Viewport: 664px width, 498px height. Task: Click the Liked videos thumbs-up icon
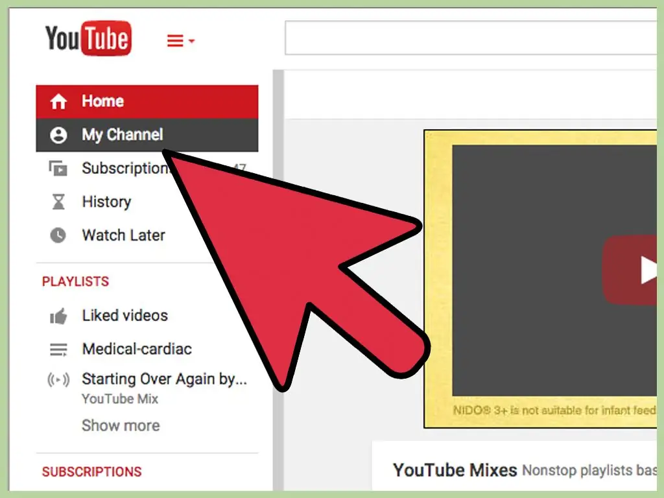coord(58,316)
